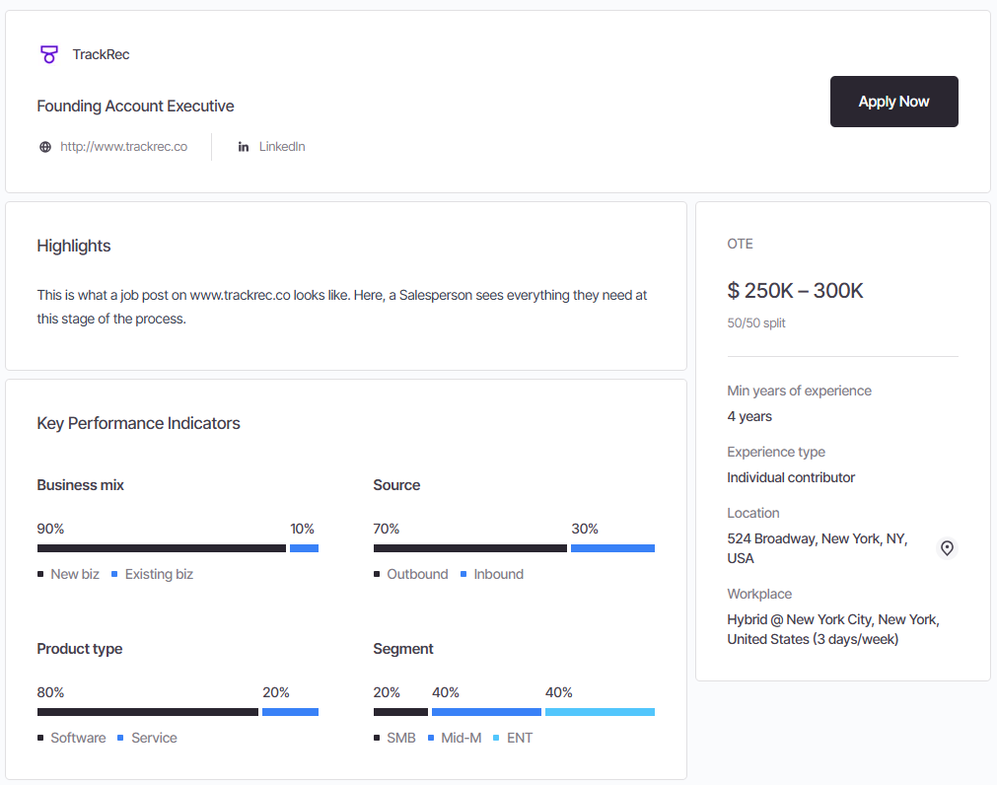
Task: Click the TrackRec purple logo icon
Action: [49, 54]
